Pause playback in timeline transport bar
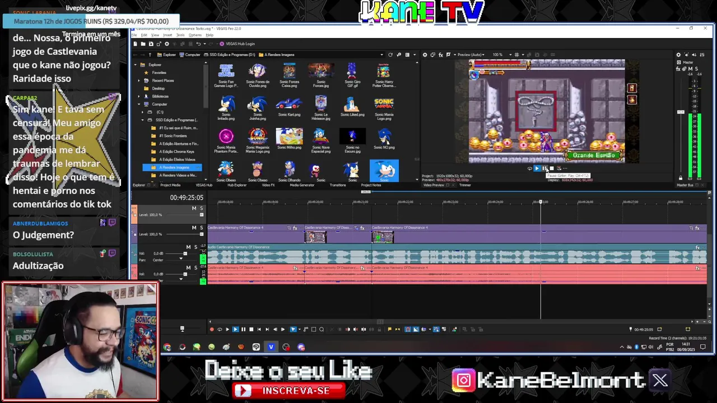The height and width of the screenshot is (403, 717). (x=243, y=329)
